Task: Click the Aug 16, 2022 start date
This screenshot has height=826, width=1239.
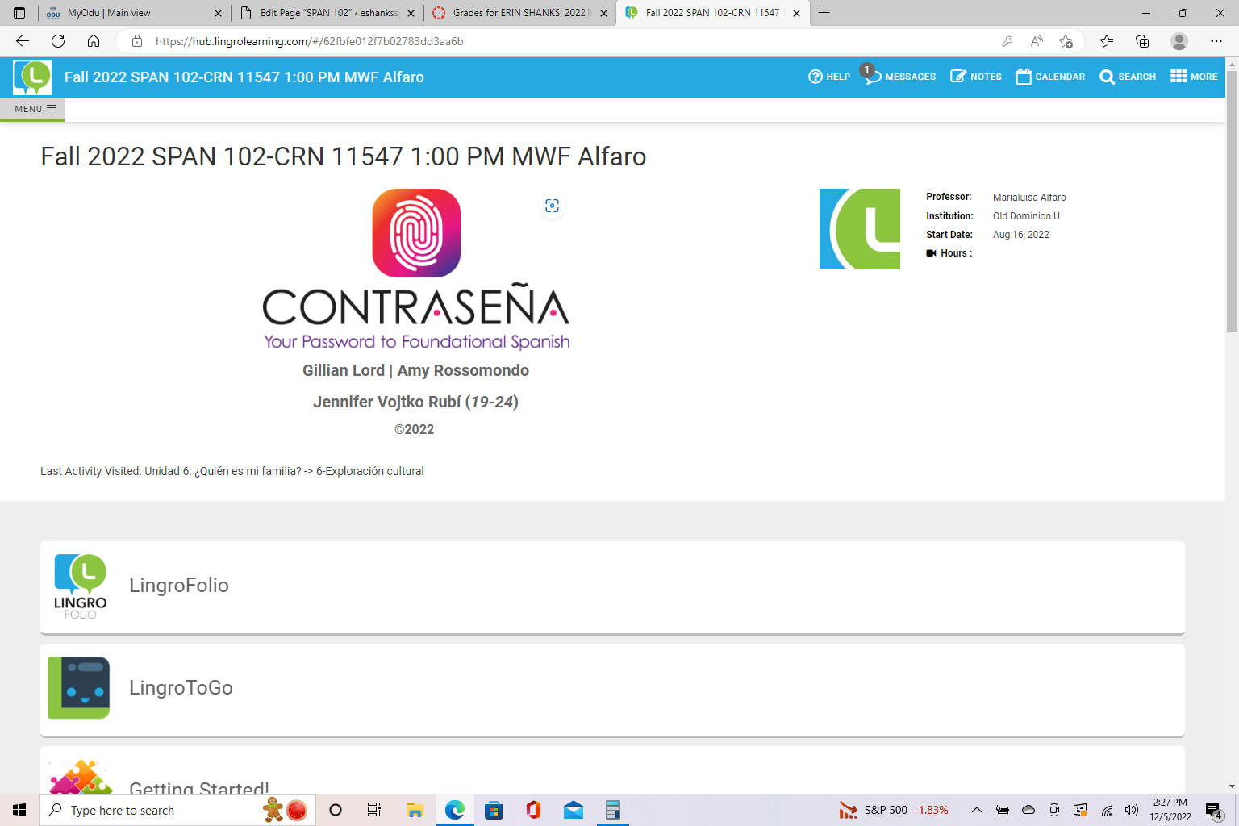Action: pos(1021,235)
